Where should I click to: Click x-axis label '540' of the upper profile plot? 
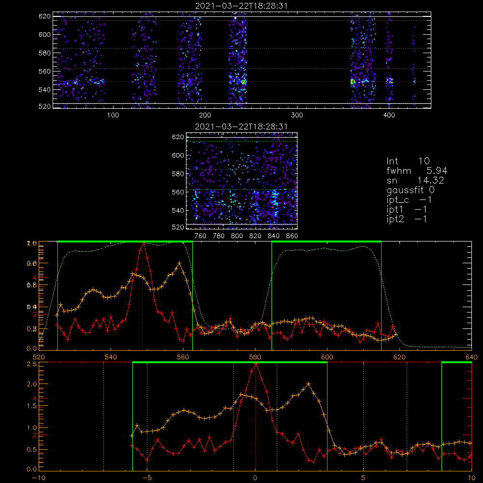click(111, 357)
